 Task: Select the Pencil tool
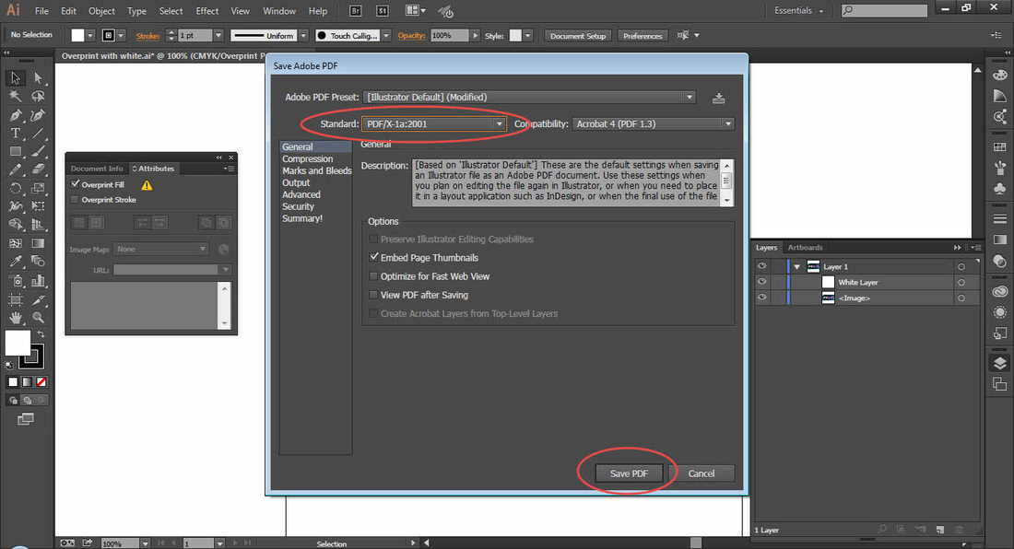pos(16,169)
